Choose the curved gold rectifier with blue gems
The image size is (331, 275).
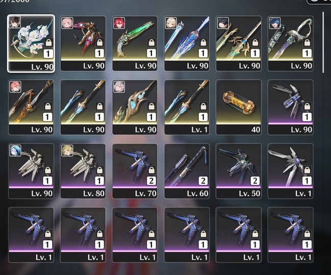[x=135, y=107]
